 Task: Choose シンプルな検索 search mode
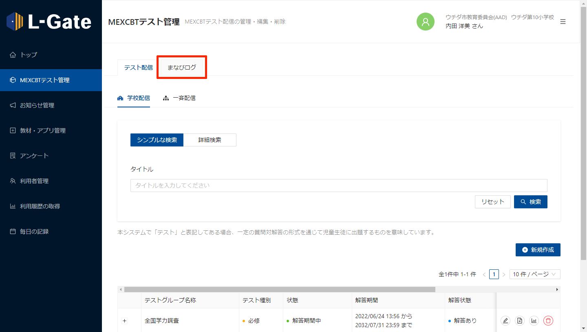coord(157,140)
